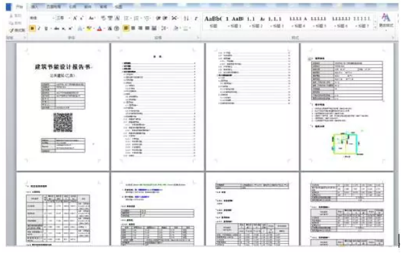The height and width of the screenshot is (253, 406).
Task: Click the Numbering list icon
Action: click(137, 18)
